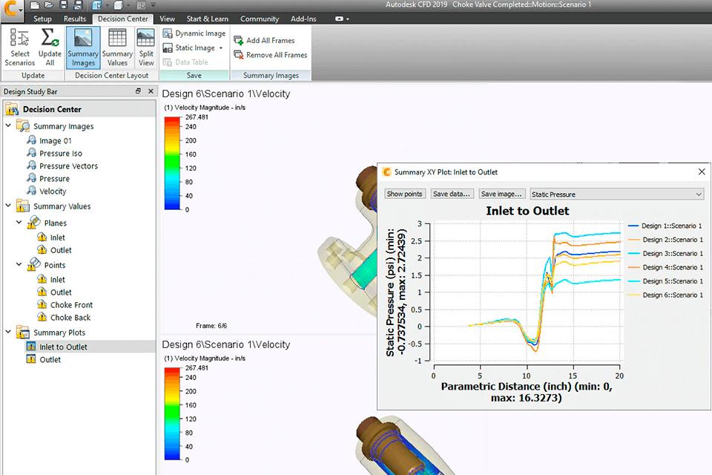Close the Design Study Bar panel

151,91
